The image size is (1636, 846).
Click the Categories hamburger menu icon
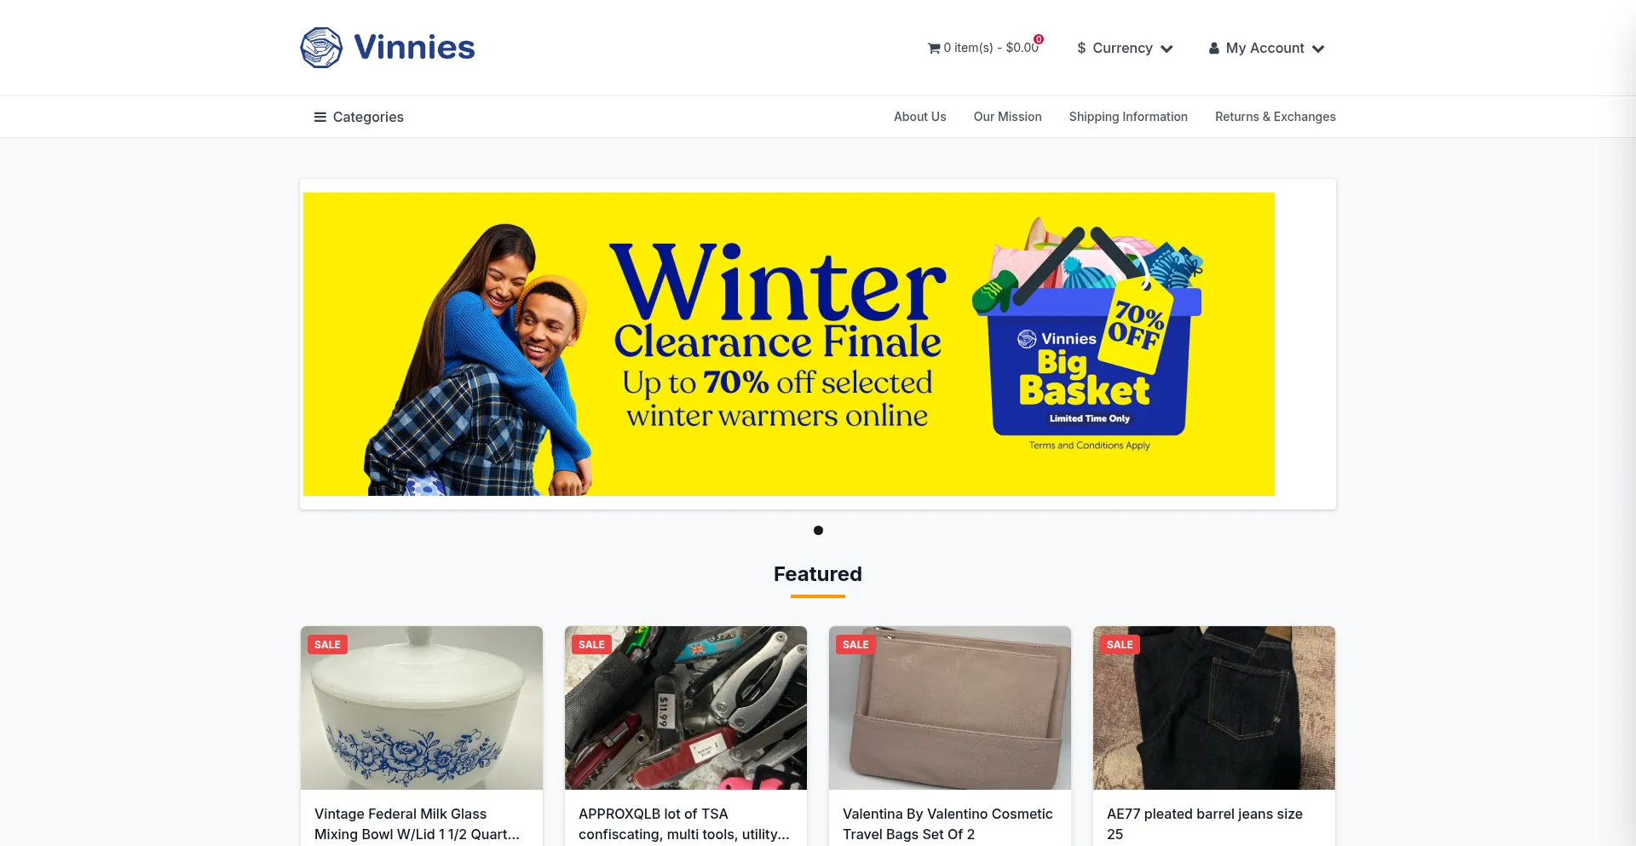coord(320,117)
